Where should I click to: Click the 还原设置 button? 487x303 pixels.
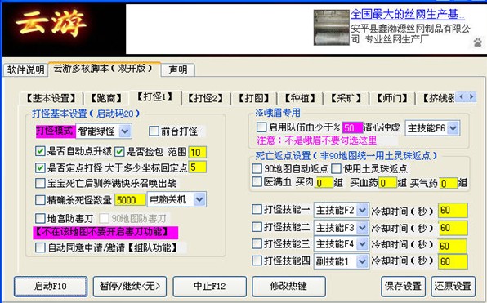click(x=453, y=286)
